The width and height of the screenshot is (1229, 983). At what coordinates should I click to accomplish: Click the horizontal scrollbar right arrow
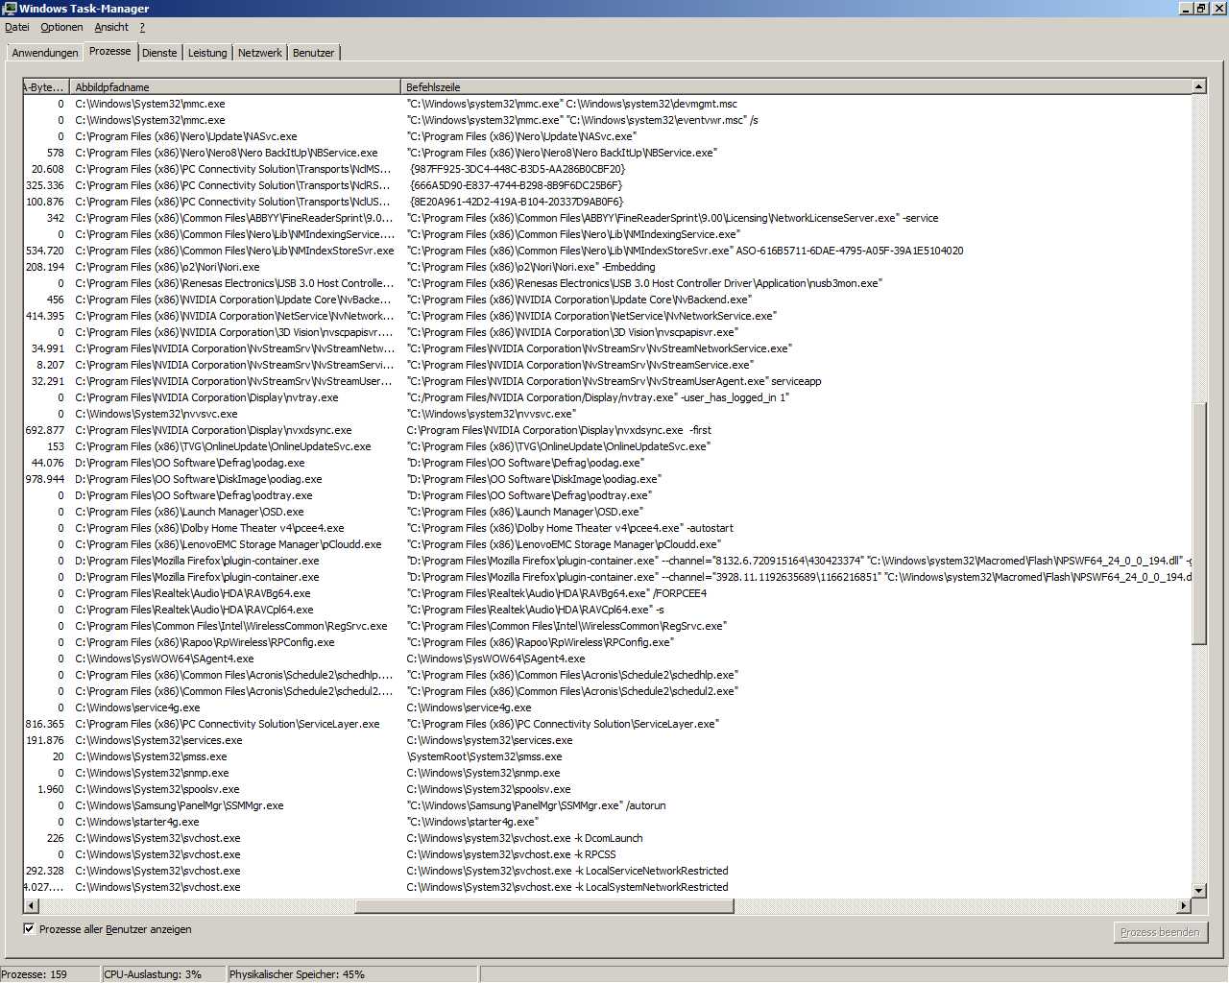(x=1183, y=905)
